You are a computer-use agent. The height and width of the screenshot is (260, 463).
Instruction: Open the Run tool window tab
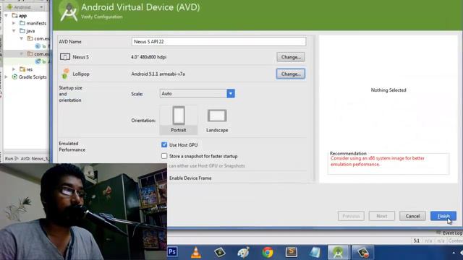9,159
